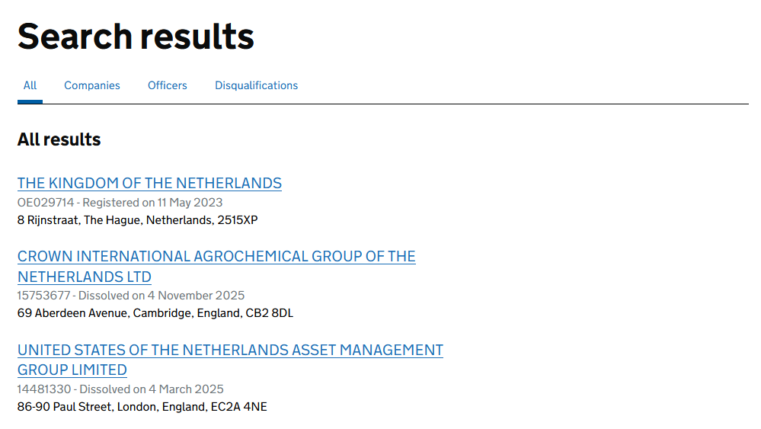The height and width of the screenshot is (429, 761).
Task: Click company number 15753677
Action: click(44, 295)
